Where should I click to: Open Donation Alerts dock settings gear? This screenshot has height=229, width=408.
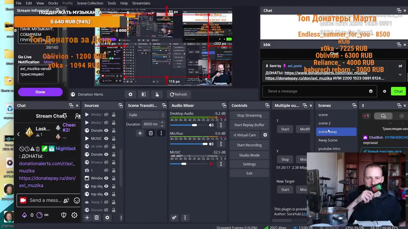point(130,94)
